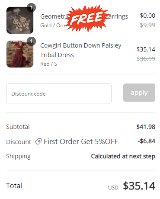Click the -$6.84 discount amount
Image resolution: width=160 pixels, height=199 pixels.
point(147,141)
